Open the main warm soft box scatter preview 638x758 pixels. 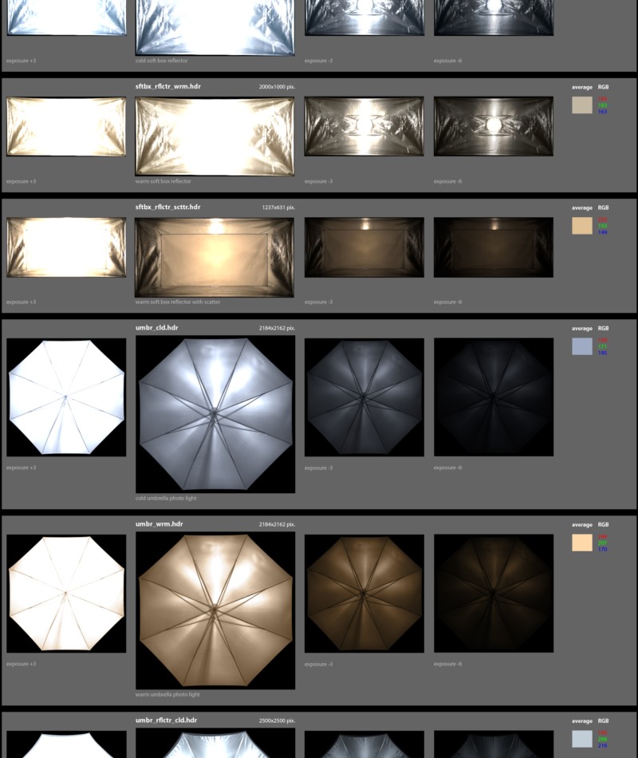[x=215, y=257]
